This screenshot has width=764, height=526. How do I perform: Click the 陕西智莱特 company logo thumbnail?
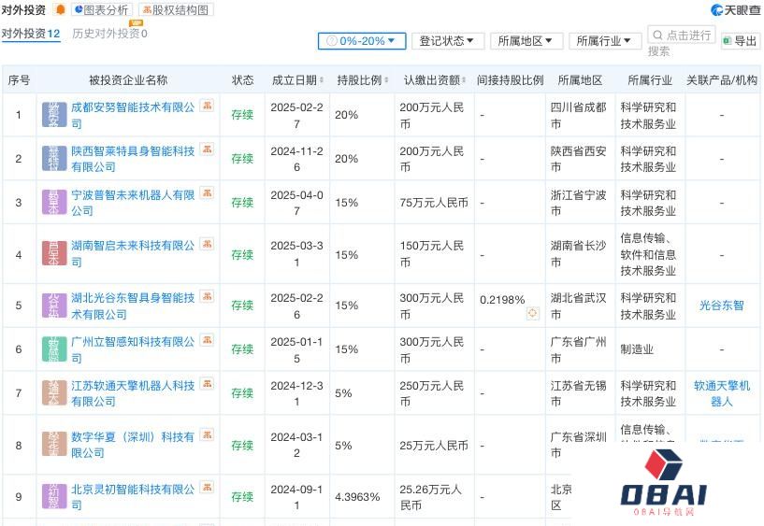[54, 159]
